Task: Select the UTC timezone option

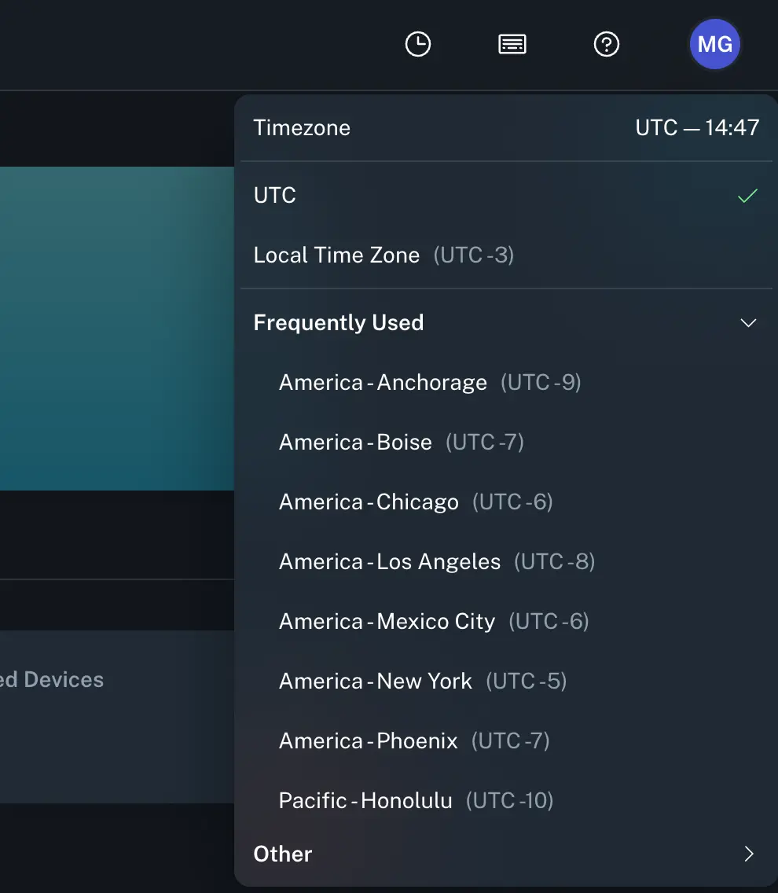Action: (274, 195)
